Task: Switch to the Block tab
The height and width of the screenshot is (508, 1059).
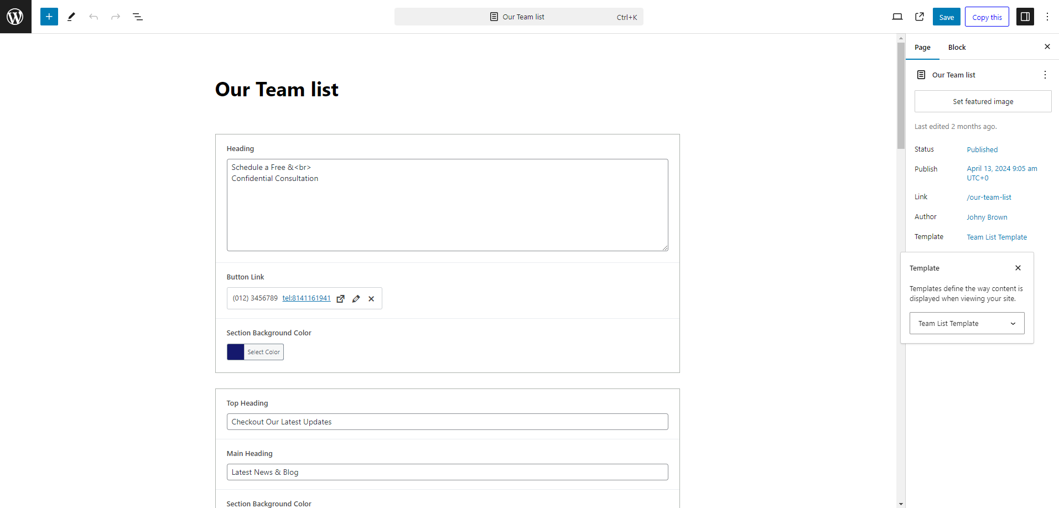Action: click(x=957, y=47)
